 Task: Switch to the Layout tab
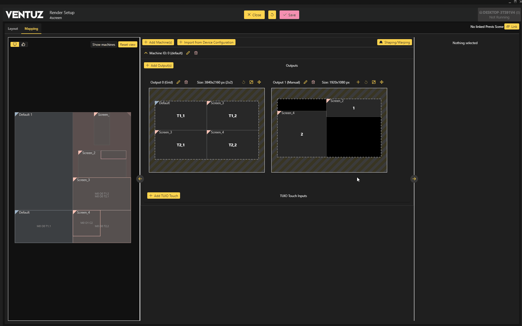(x=13, y=29)
